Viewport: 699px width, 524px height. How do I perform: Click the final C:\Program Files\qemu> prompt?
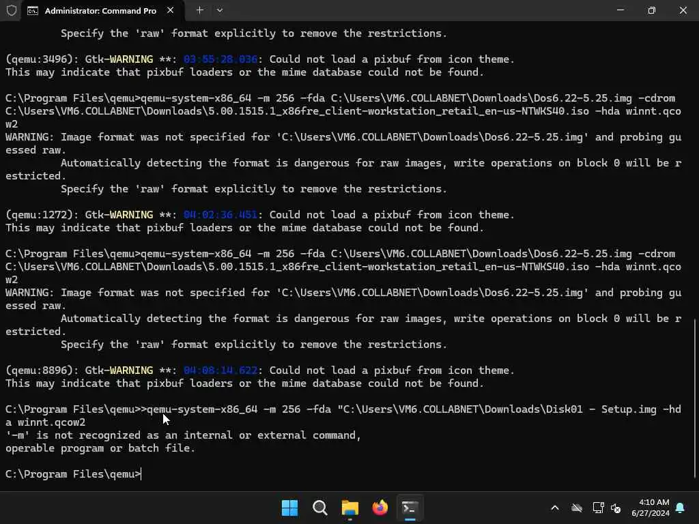click(x=73, y=474)
